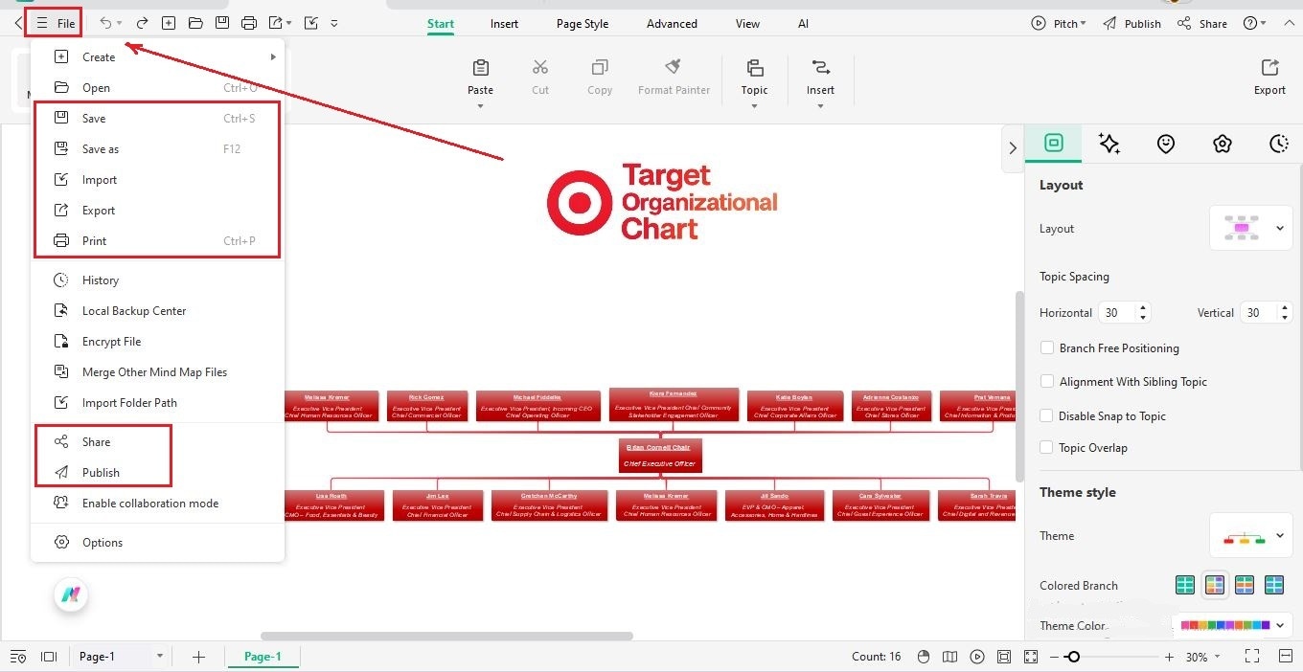Viewport: 1303px width, 672px height.
Task: Open the AI sparkle panel tab
Action: click(x=1109, y=144)
